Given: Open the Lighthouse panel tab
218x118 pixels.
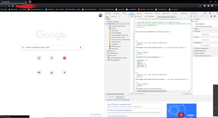Looking at the screenshot, I should tap(184, 13).
